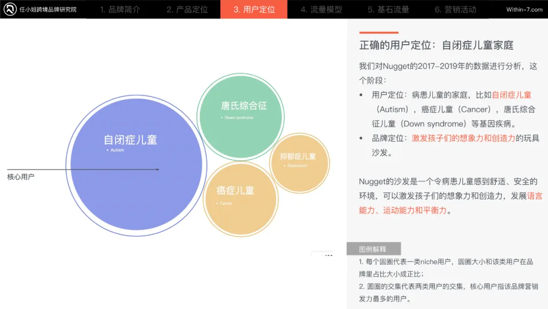The height and width of the screenshot is (309, 548).
Task: Select the "6. 营销活动" tab
Action: coord(455,9)
